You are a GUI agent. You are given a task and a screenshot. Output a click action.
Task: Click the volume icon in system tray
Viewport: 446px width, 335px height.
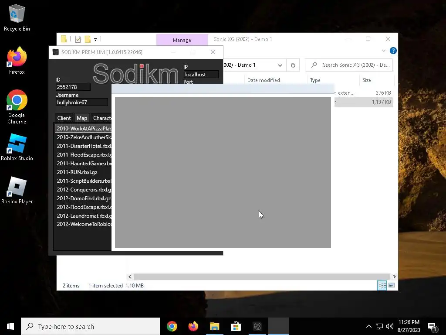(x=390, y=326)
